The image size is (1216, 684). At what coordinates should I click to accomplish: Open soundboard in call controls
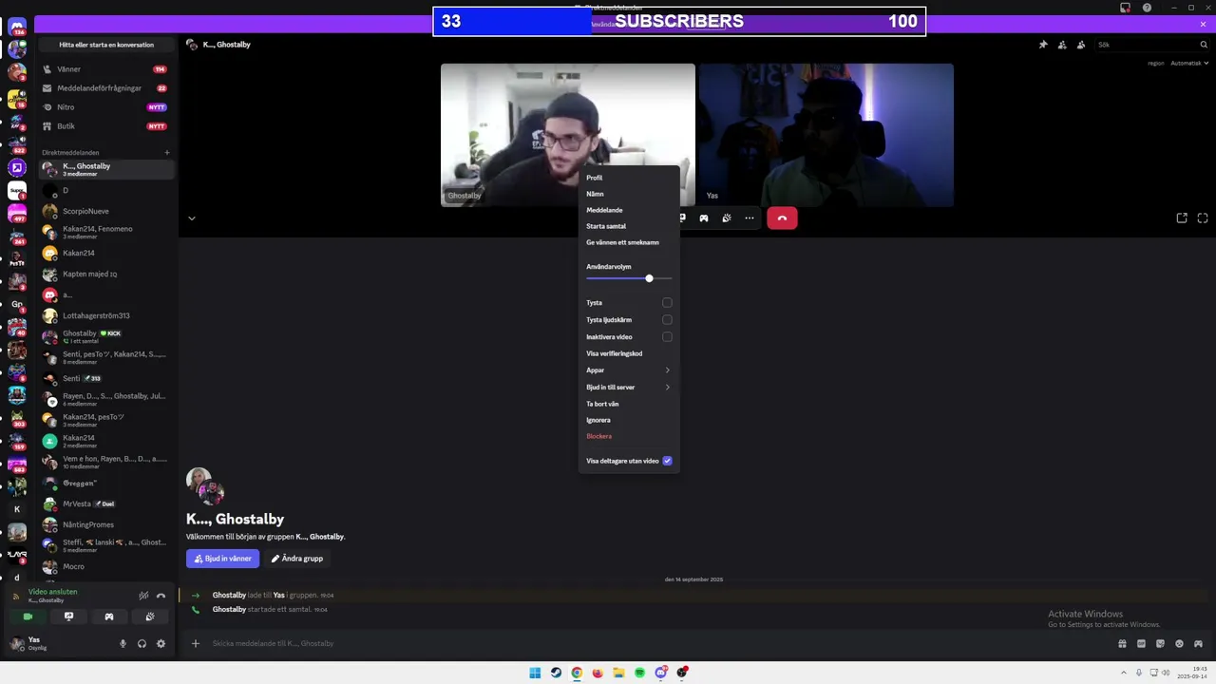pos(727,218)
